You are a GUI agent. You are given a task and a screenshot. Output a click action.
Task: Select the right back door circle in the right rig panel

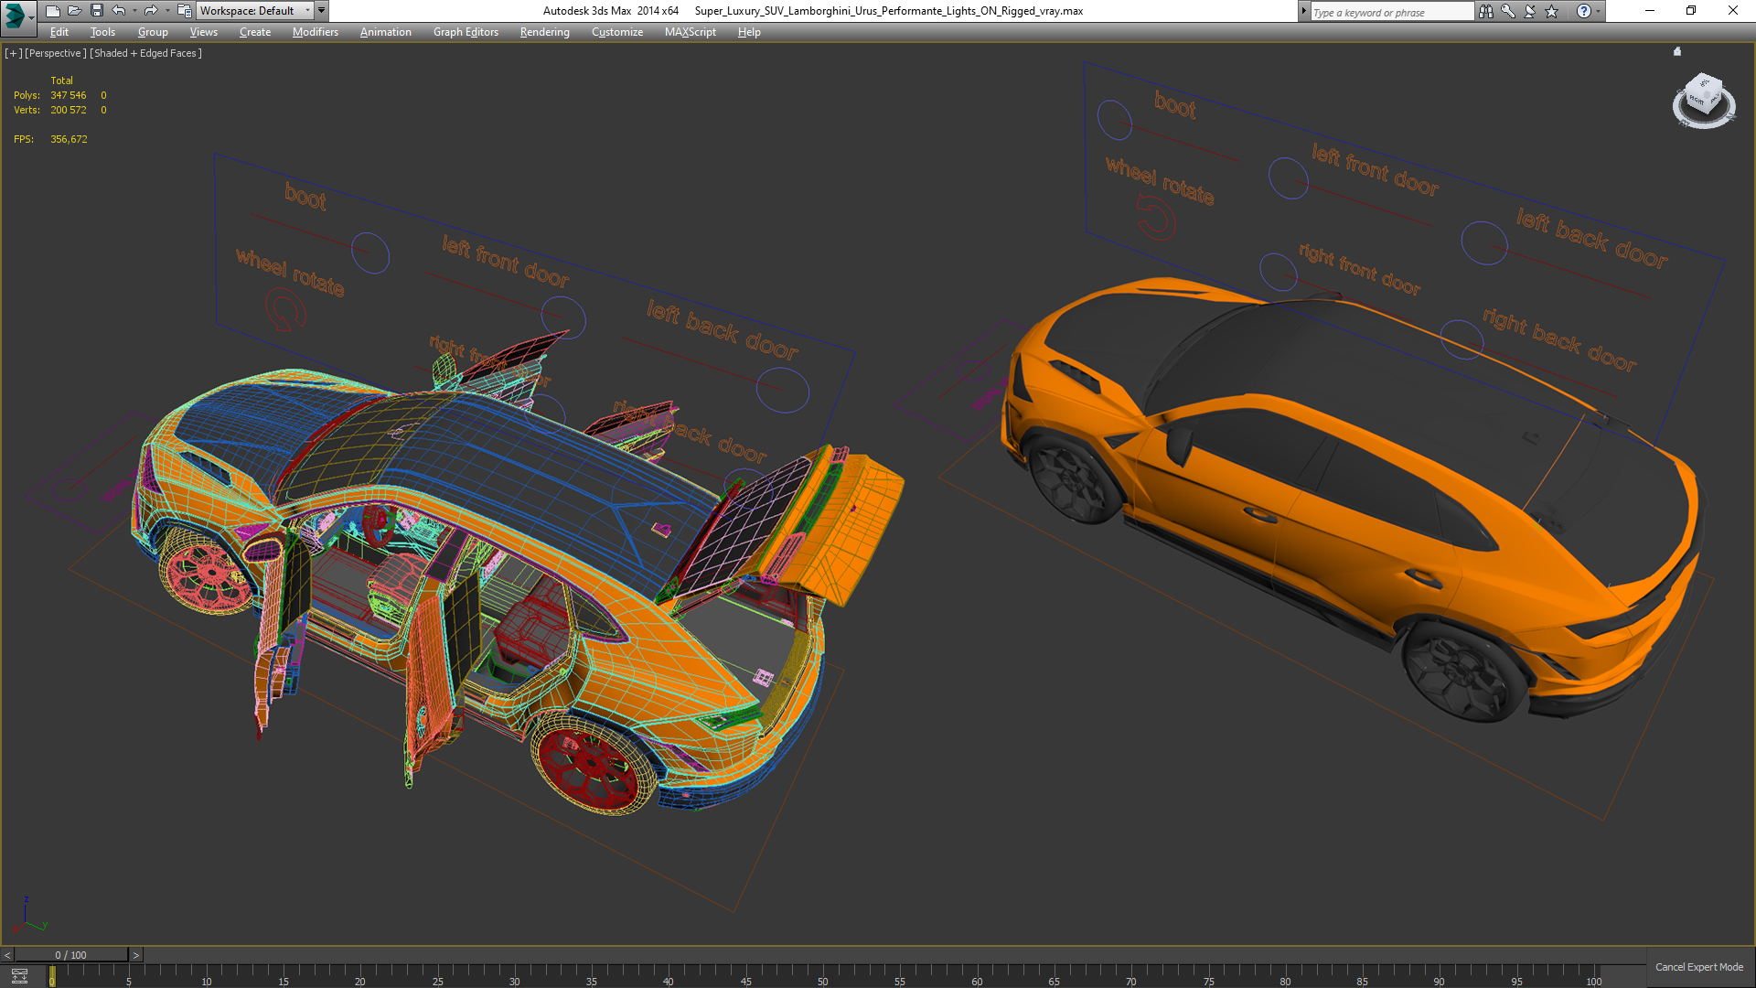pos(1462,340)
